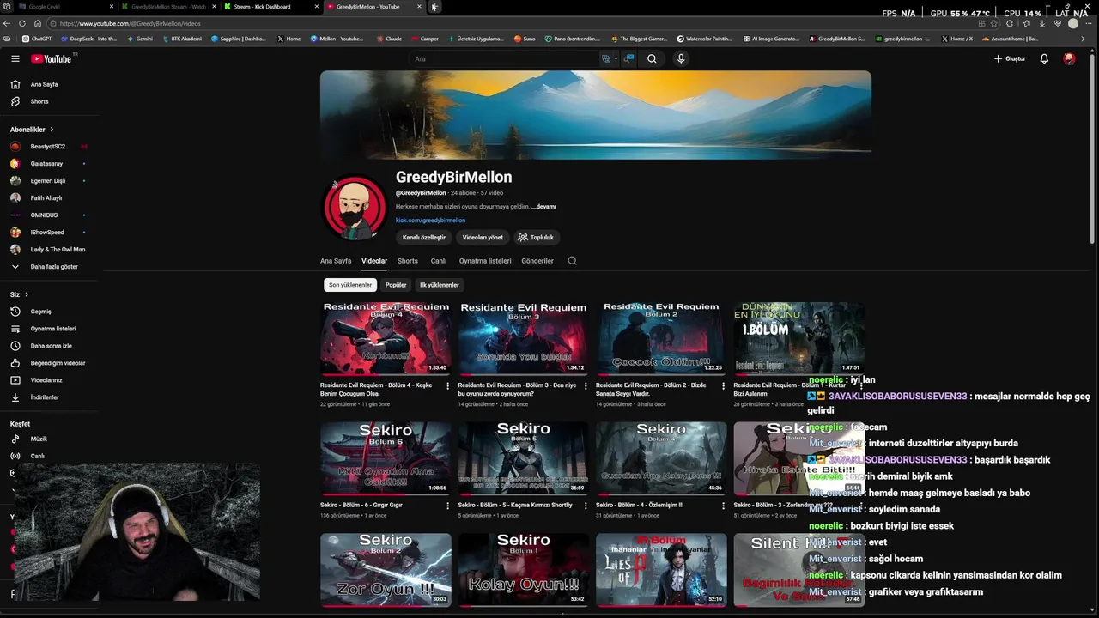
Task: Click the channel search magnifier icon
Action: 572,261
